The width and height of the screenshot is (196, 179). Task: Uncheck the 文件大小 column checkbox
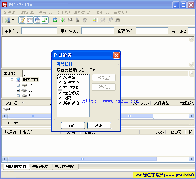(60, 82)
